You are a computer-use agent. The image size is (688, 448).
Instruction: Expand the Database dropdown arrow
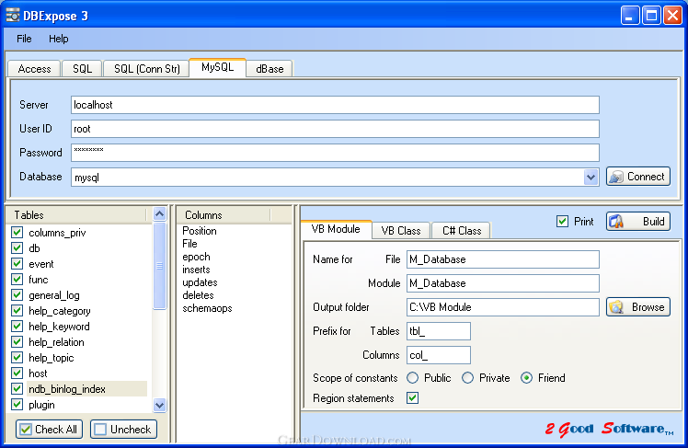point(591,178)
